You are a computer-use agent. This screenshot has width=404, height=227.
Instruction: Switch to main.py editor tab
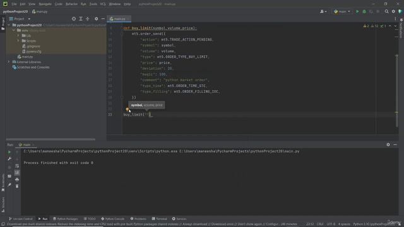coord(119,19)
